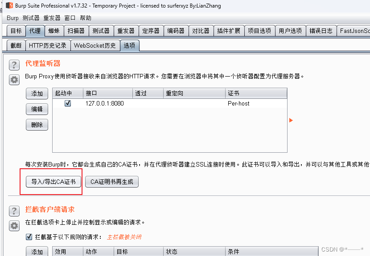The width and height of the screenshot is (370, 256).
Task: Open the 选项 sub-tab
Action: pyautogui.click(x=130, y=45)
